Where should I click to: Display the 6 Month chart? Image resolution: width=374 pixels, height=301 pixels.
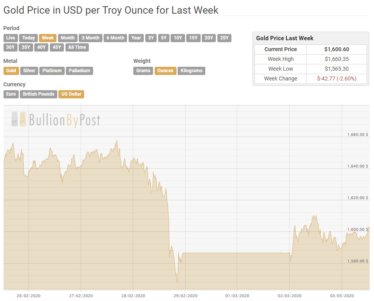[115, 38]
